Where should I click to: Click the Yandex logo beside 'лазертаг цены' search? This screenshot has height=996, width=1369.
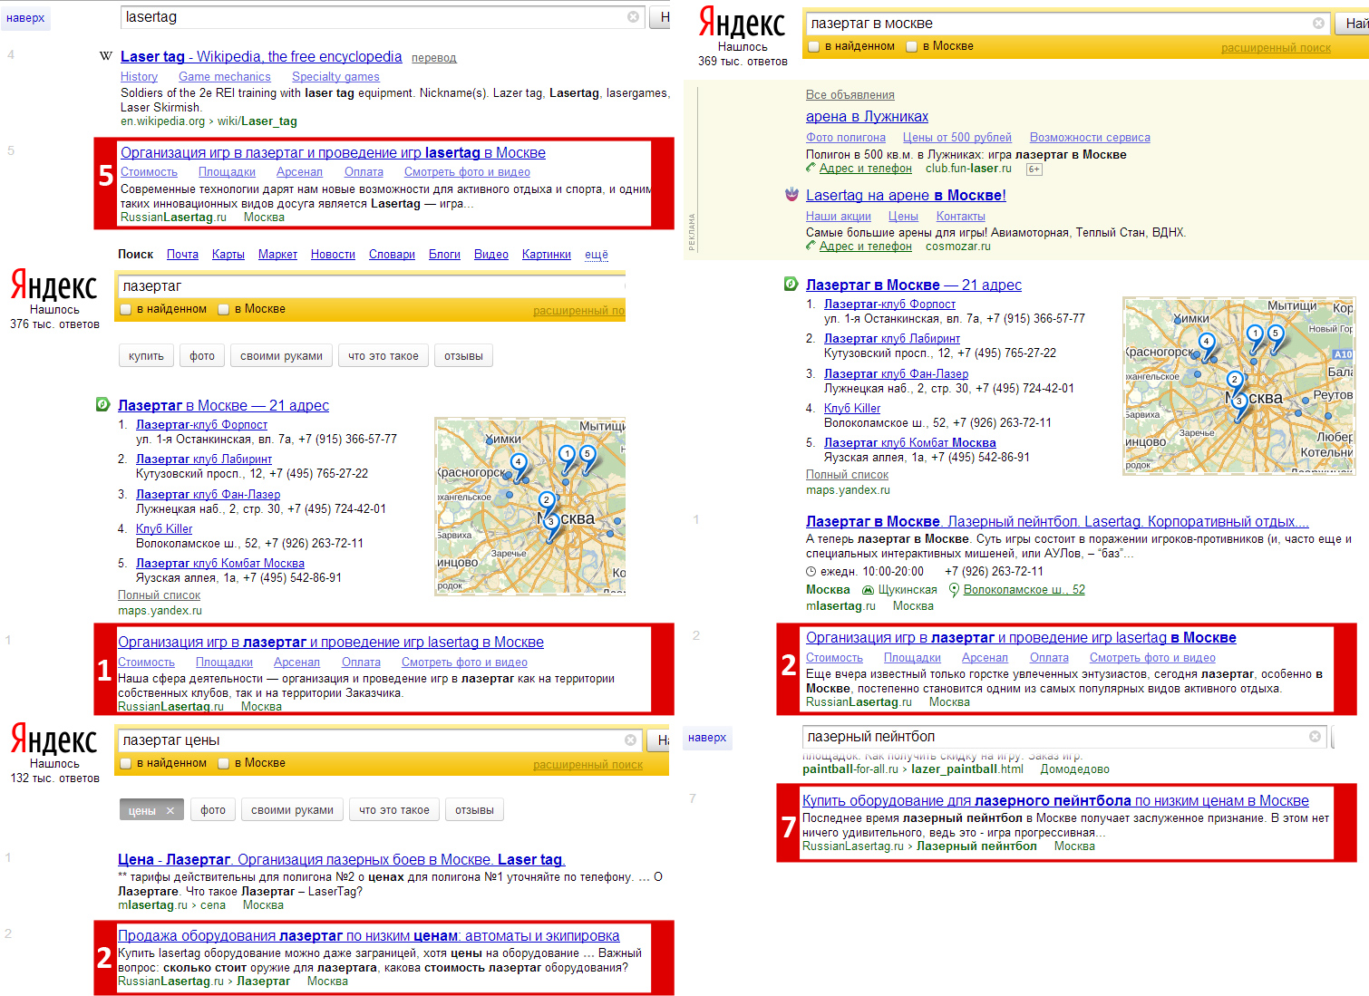pyautogui.click(x=53, y=740)
